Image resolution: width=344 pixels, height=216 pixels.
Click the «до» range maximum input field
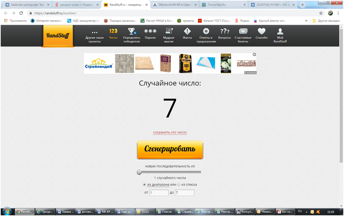tap(185, 193)
